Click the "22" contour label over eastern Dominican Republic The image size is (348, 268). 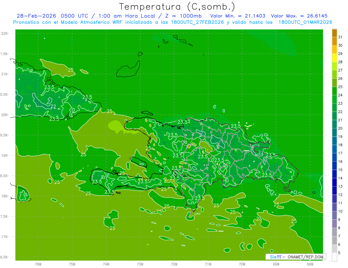[261, 153]
